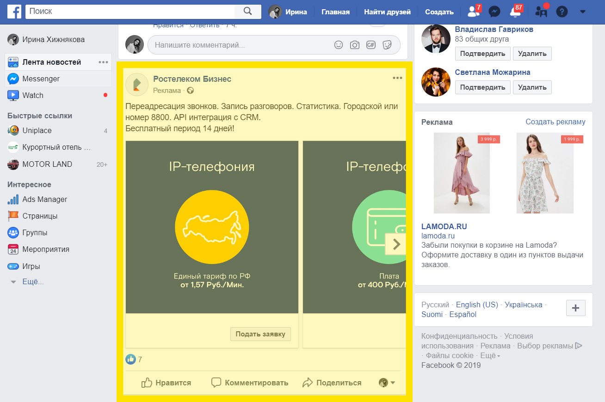605x402 pixels.
Task: Open the post-as profile selector dropdown
Action: pyautogui.click(x=387, y=383)
